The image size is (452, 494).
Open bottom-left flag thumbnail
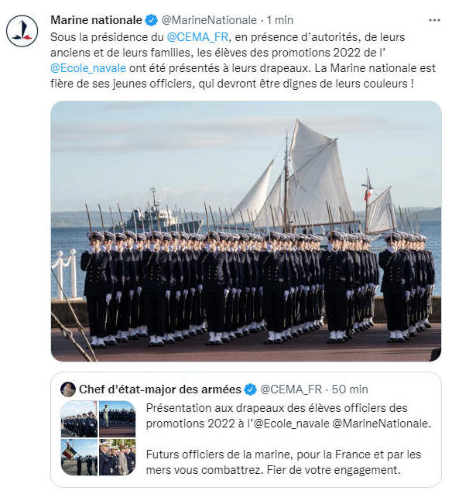point(79,457)
